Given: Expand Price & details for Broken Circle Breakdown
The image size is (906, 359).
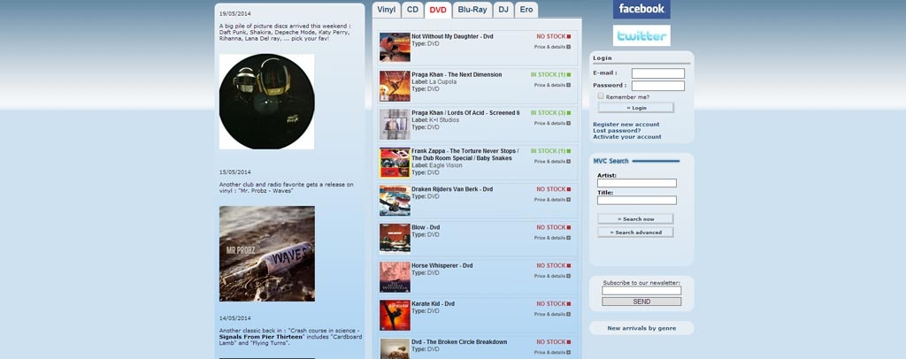Looking at the screenshot, I should (x=552, y=352).
